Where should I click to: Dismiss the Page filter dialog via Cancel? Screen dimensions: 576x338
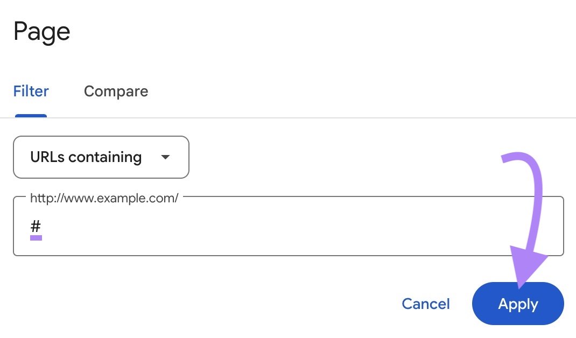click(425, 304)
